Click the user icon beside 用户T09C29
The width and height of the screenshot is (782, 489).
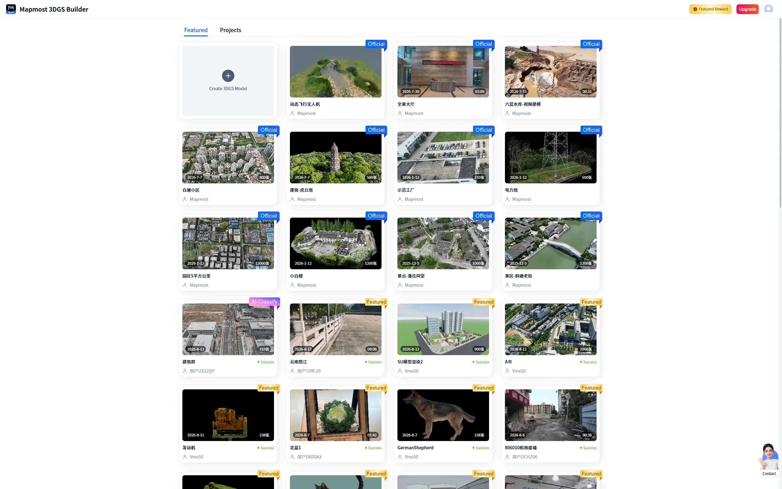click(292, 371)
